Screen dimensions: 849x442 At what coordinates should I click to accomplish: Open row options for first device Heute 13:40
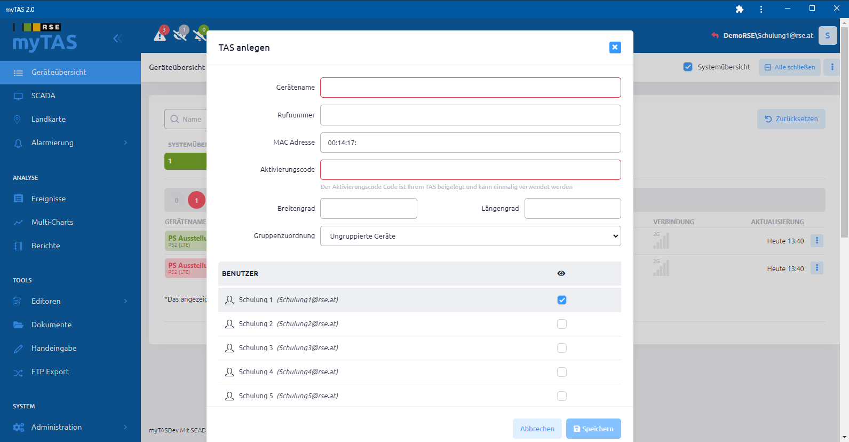pyautogui.click(x=816, y=241)
